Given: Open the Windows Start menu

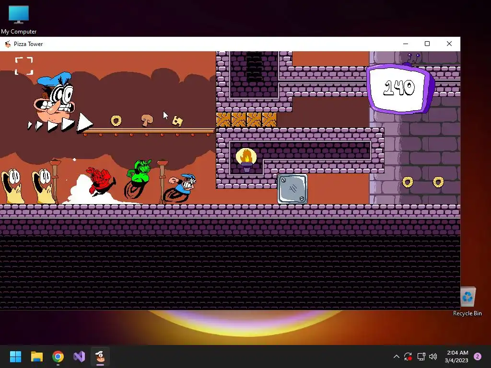Looking at the screenshot, I should point(15,356).
